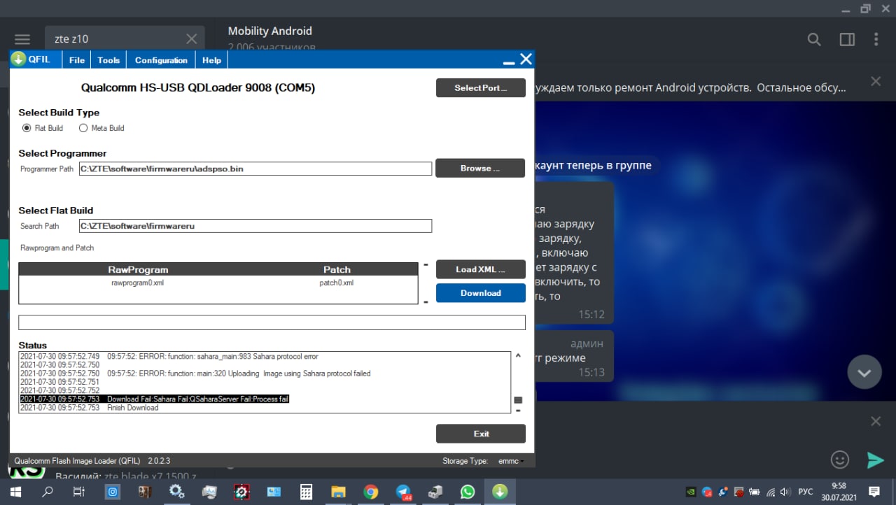Close the pinned message bar in Telegram

(x=876, y=81)
